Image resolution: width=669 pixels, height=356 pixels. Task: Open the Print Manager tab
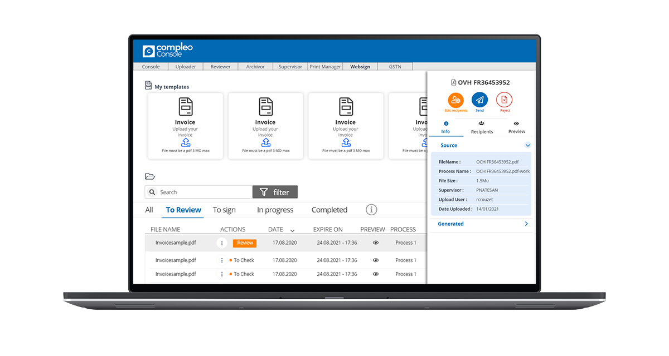tap(325, 67)
